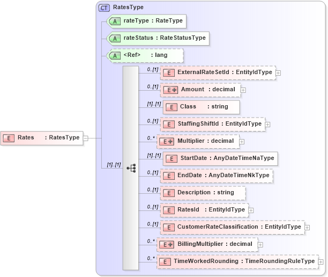This screenshot has width=328, height=277.
Task: Click the [1]..[1] cardinality of StartDate
Action: click(154, 155)
